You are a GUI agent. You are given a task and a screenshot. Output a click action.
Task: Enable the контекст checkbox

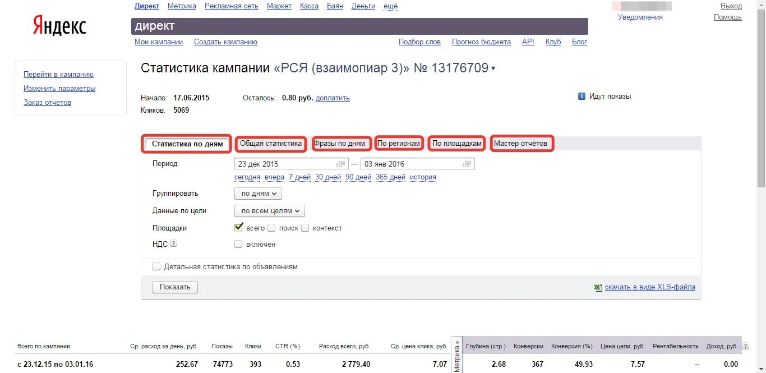coord(305,228)
